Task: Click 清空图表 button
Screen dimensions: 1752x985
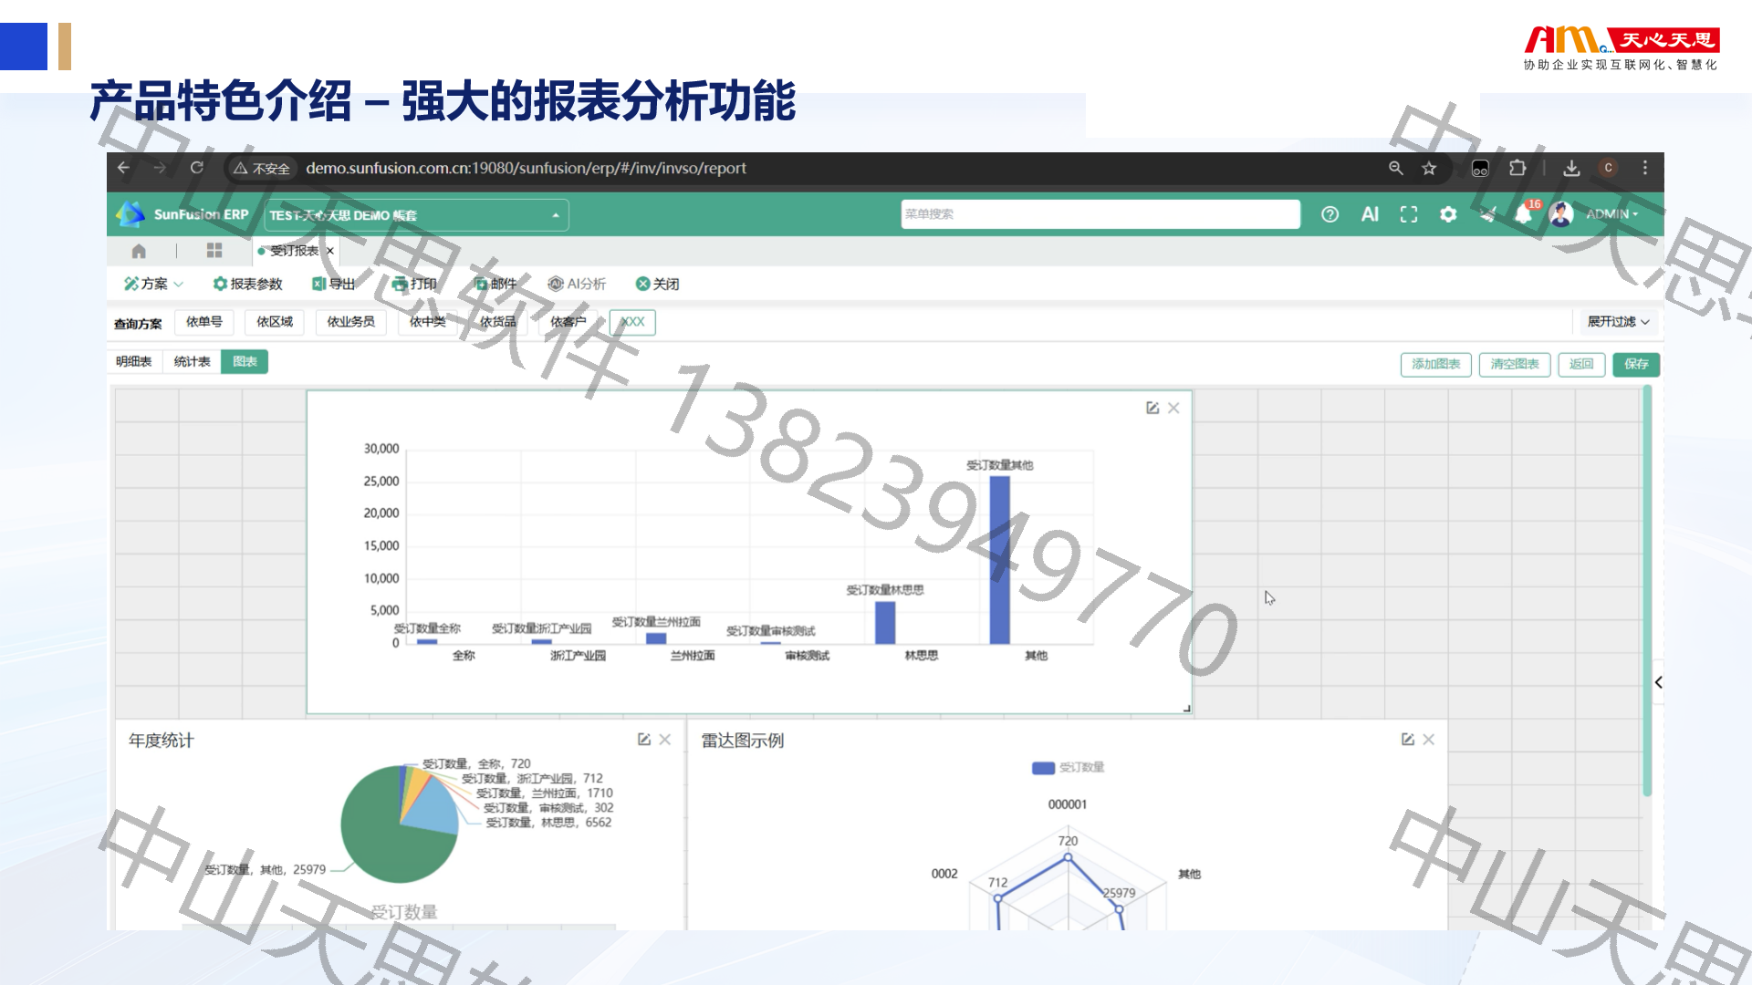Action: tap(1515, 364)
